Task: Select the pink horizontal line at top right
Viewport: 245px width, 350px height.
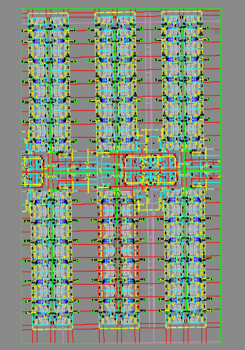Action: click(x=211, y=21)
